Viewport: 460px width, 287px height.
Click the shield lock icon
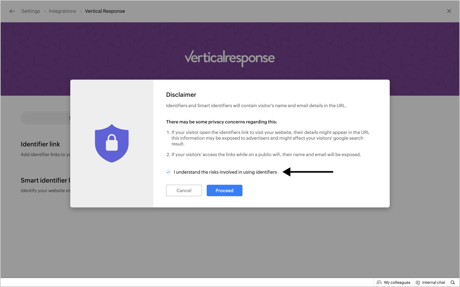pyautogui.click(x=112, y=143)
